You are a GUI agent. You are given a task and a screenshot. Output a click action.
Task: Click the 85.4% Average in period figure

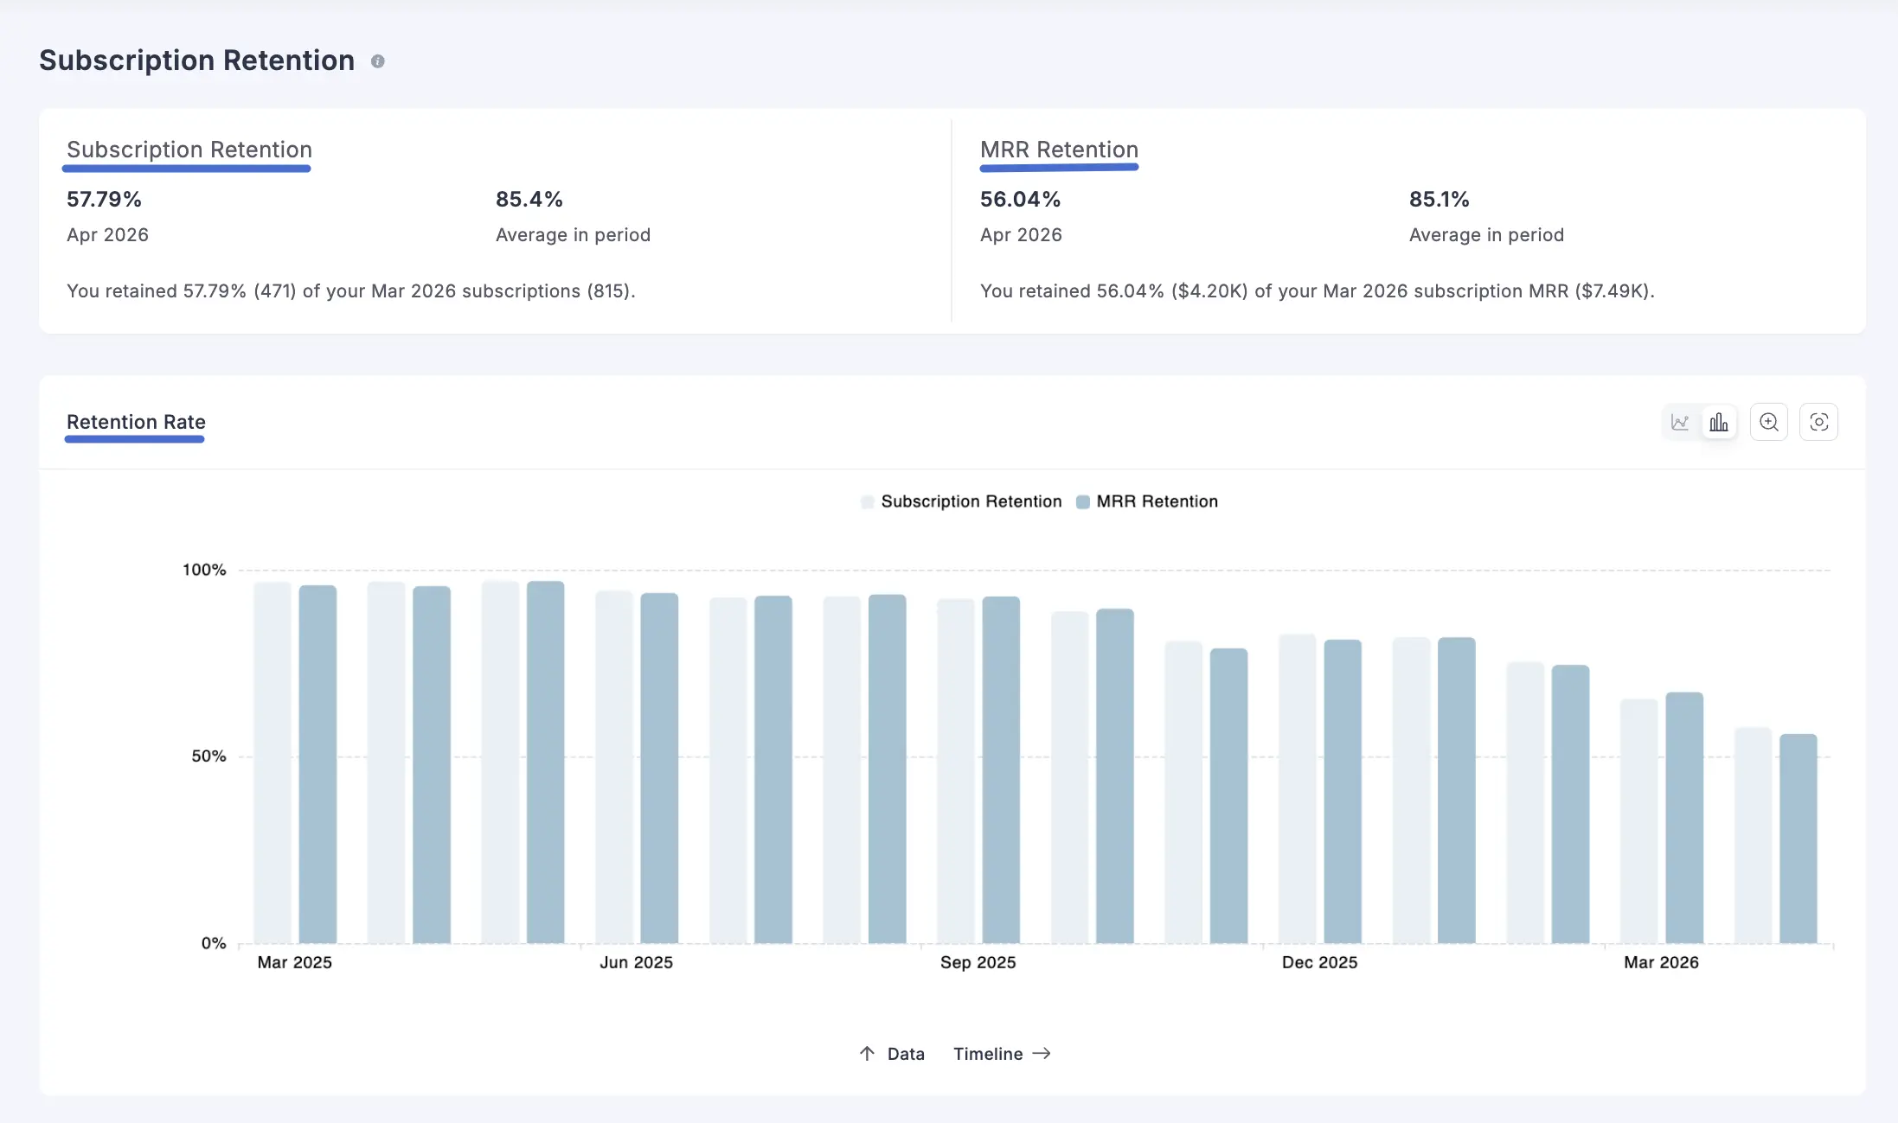coord(529,199)
